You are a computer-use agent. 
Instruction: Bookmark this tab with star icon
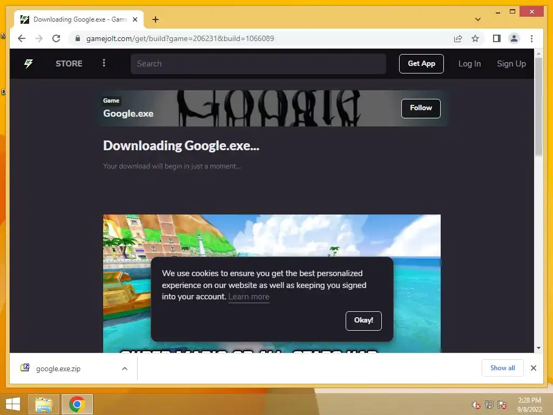[475, 38]
